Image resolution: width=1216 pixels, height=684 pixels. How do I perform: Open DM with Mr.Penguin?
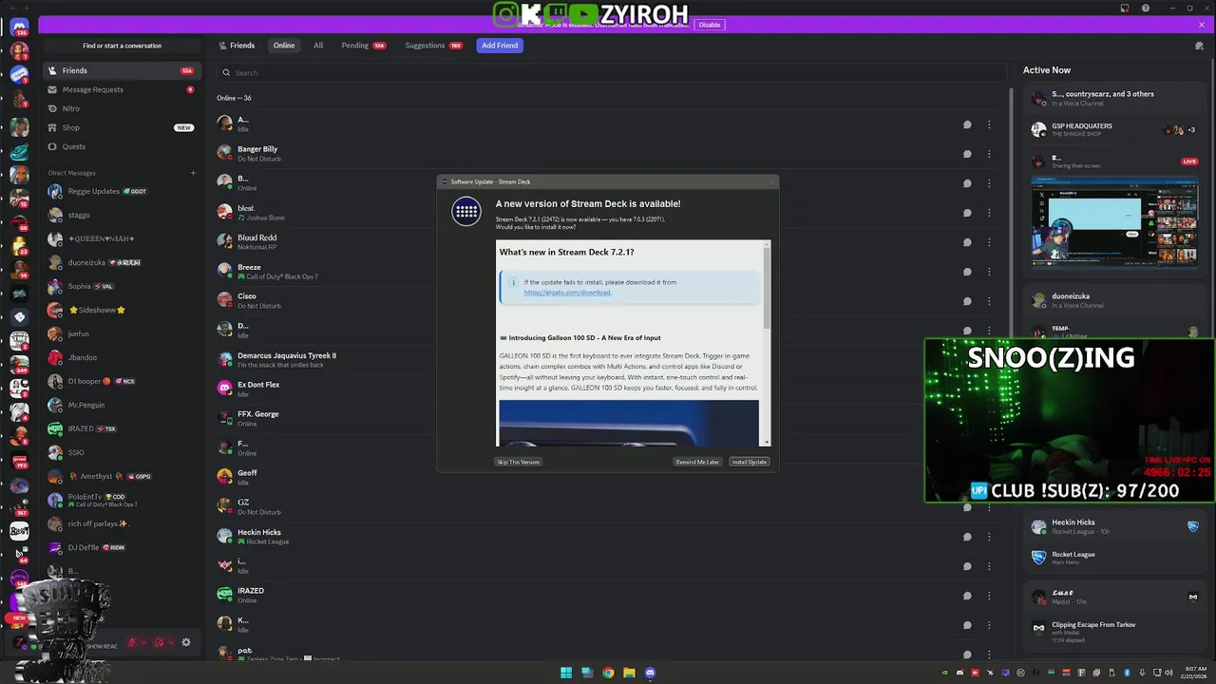tap(121, 405)
